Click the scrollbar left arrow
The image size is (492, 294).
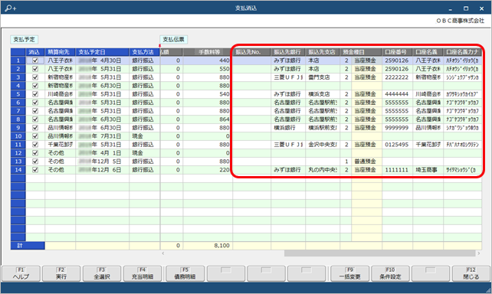(x=162, y=253)
